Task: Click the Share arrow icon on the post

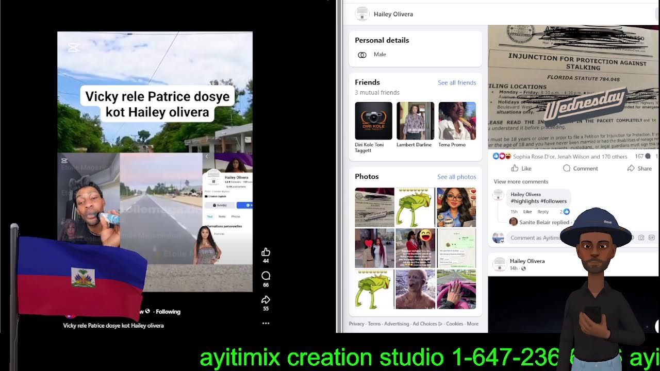Action: 631,168
